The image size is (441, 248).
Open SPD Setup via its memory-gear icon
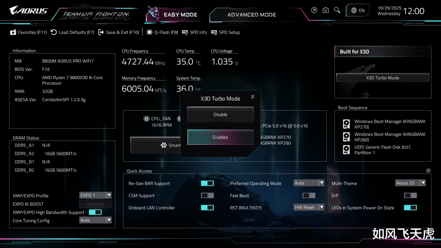click(x=214, y=32)
